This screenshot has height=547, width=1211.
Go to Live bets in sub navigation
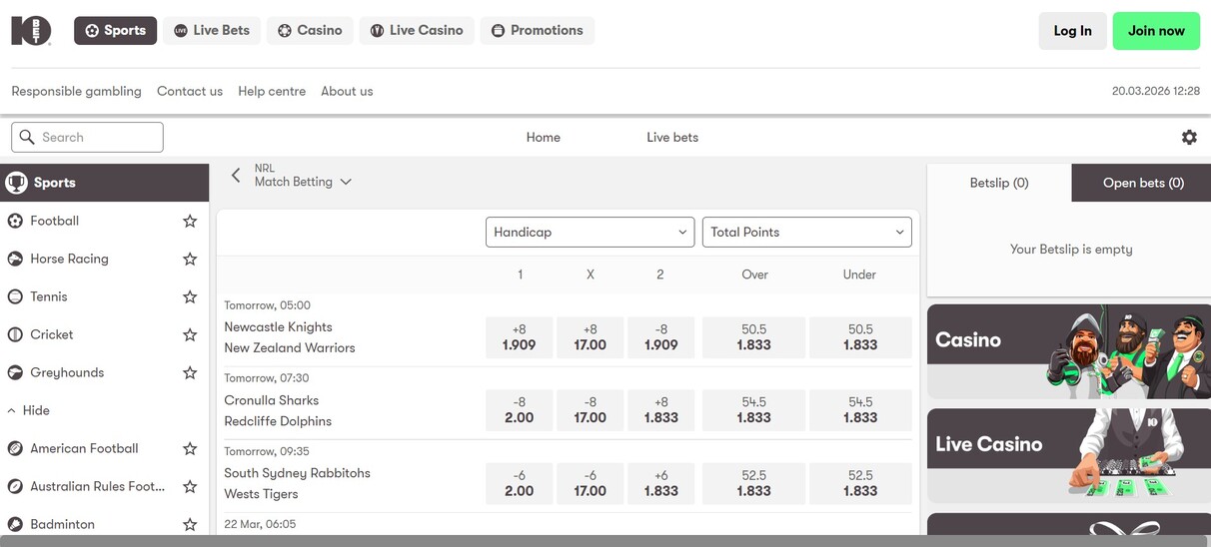[672, 138]
